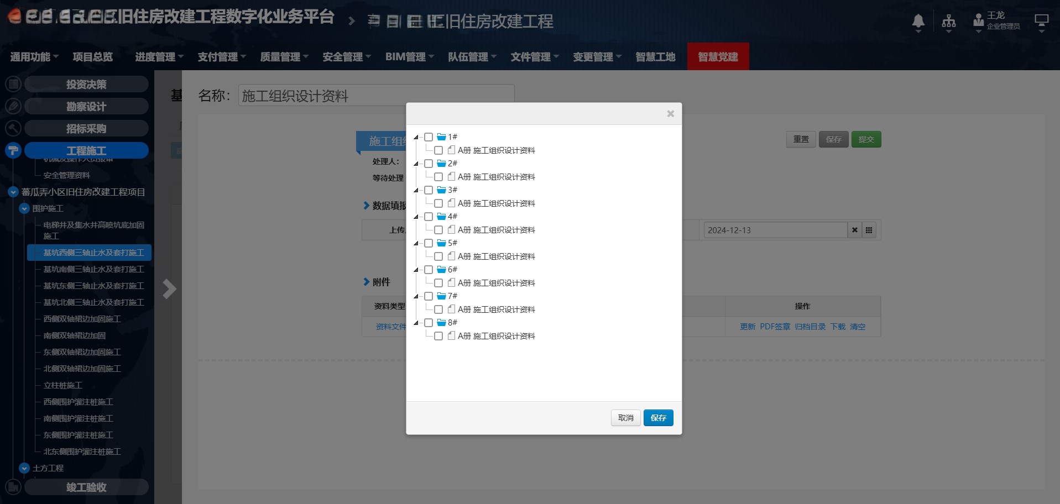Image resolution: width=1060 pixels, height=504 pixels.
Task: Select the 项目总览 menu item
Action: 93,57
